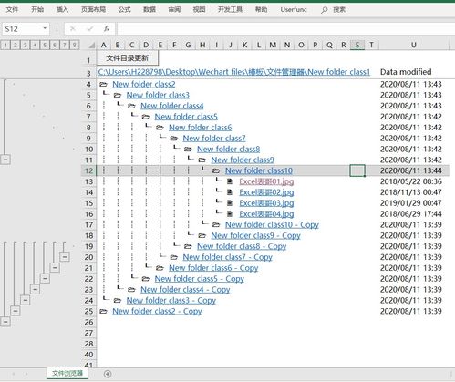
Task: Click the confirm checkmark icon in formula bar
Action: (89, 29)
